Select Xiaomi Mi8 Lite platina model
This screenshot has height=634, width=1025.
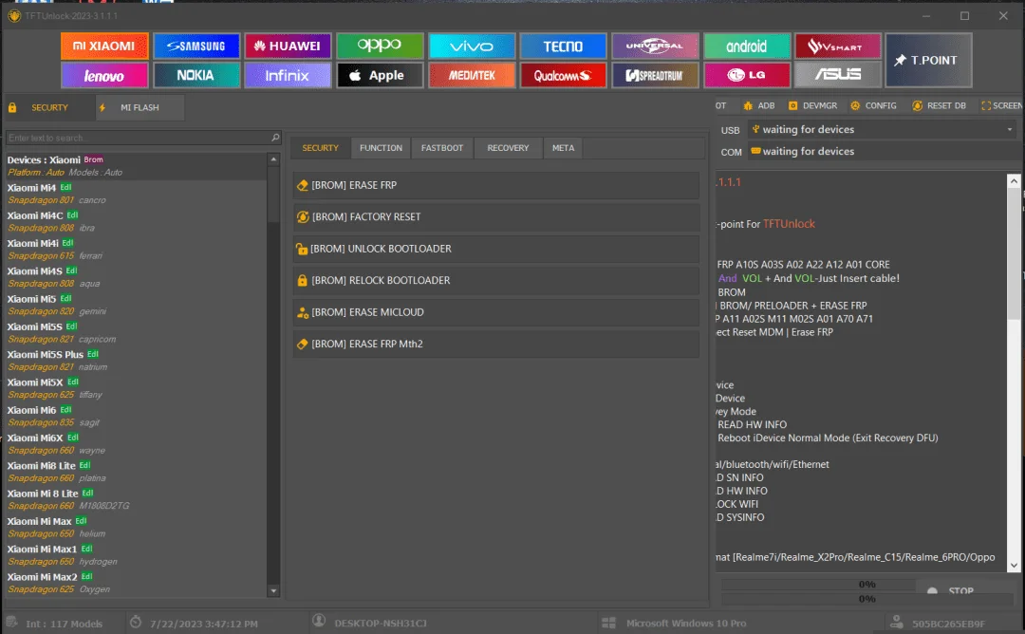point(136,472)
